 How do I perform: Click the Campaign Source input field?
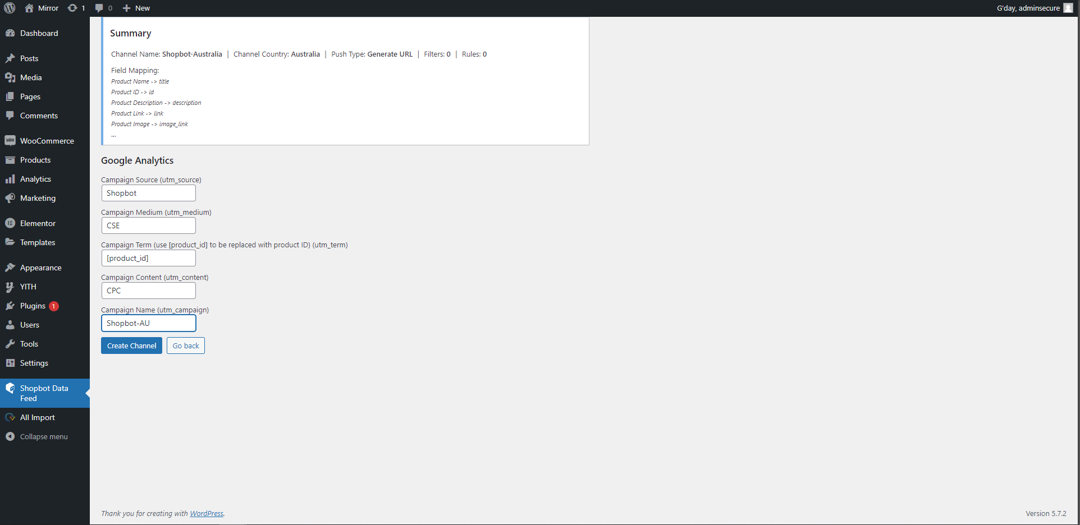click(x=148, y=193)
